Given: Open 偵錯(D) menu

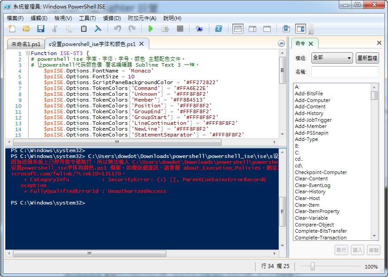Looking at the screenshot, I should (112, 18).
